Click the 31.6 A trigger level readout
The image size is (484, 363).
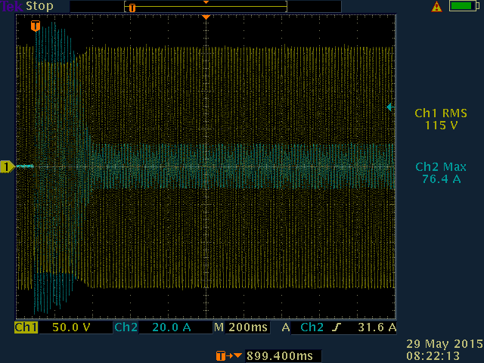click(x=377, y=327)
